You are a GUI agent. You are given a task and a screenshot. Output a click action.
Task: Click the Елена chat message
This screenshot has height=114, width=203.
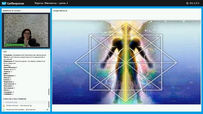7,80
